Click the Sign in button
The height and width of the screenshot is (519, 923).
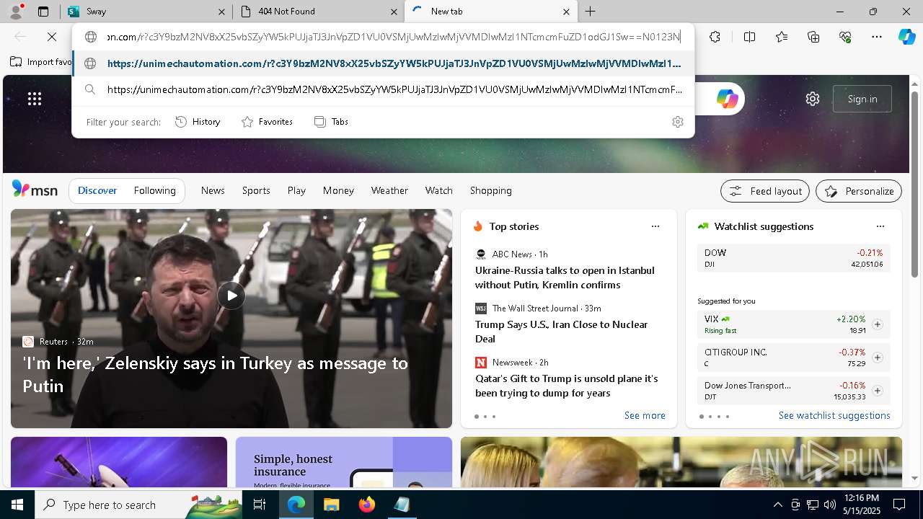[862, 99]
